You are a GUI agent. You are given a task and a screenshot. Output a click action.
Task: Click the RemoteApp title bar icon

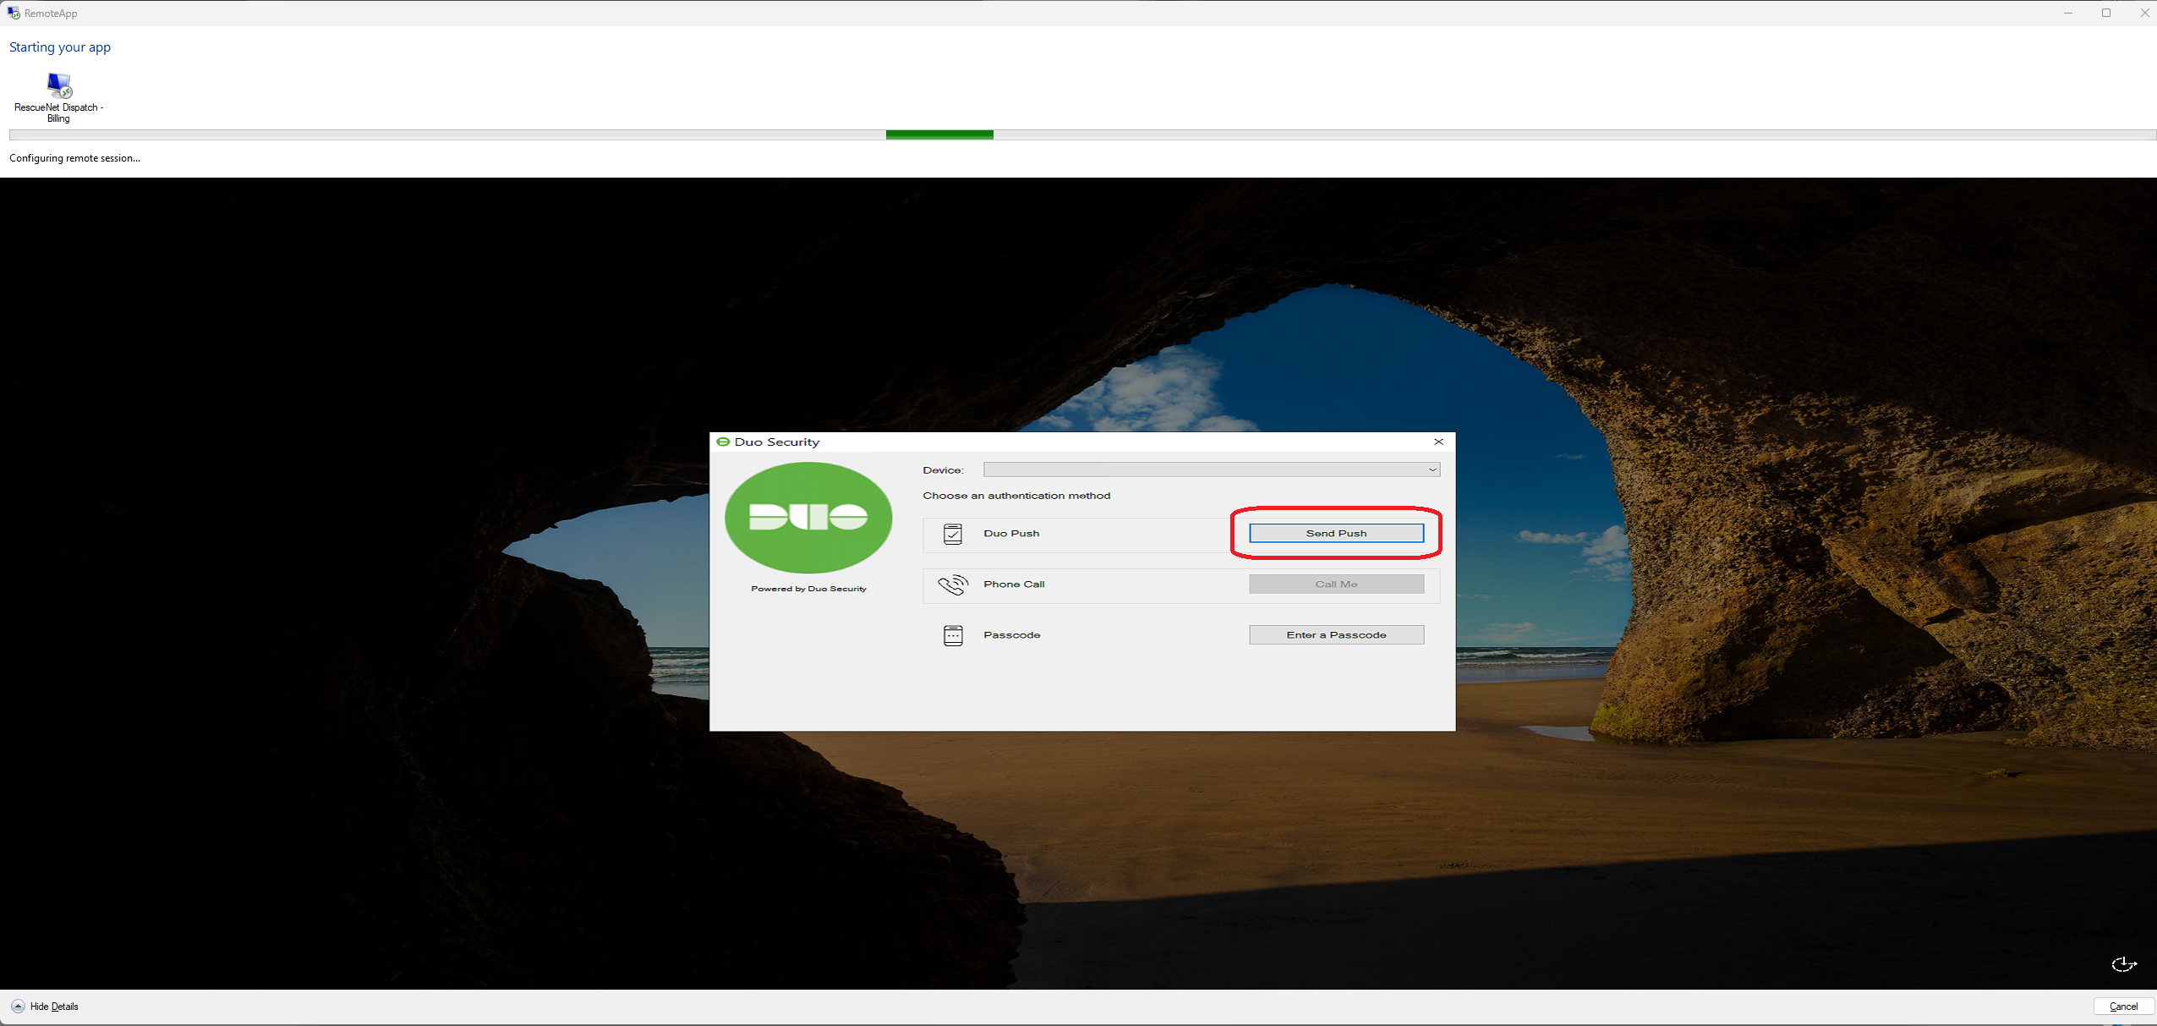[x=14, y=13]
